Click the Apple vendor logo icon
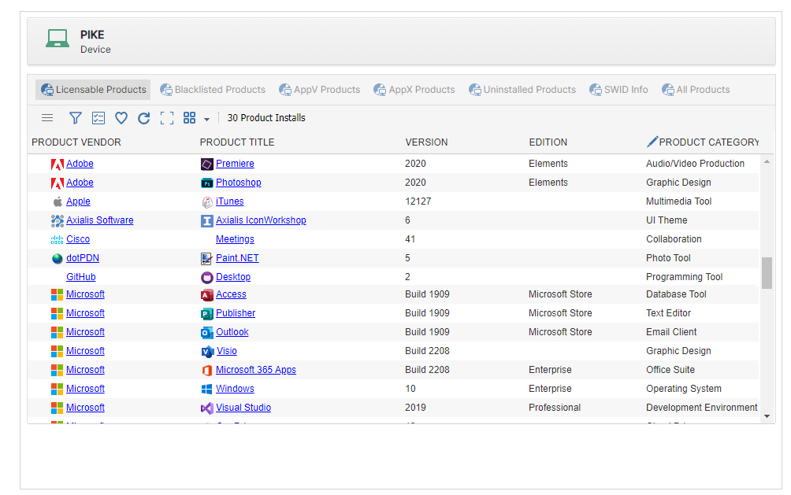The height and width of the screenshot is (495, 791). (x=58, y=201)
